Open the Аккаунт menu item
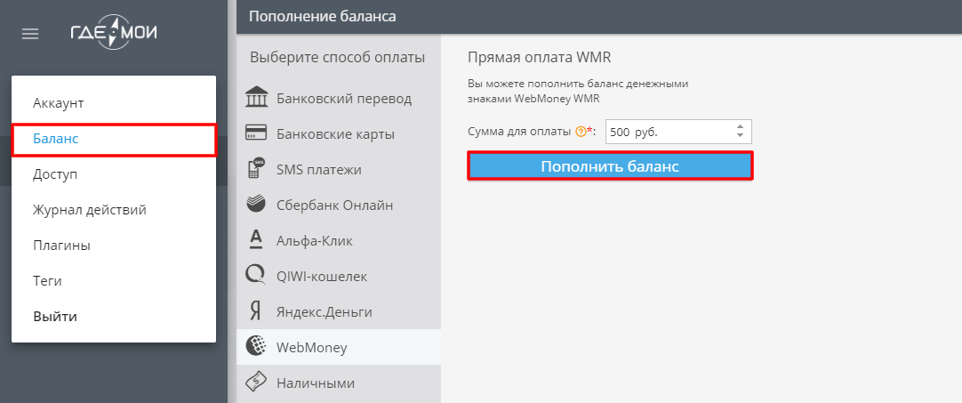 pos(114,103)
